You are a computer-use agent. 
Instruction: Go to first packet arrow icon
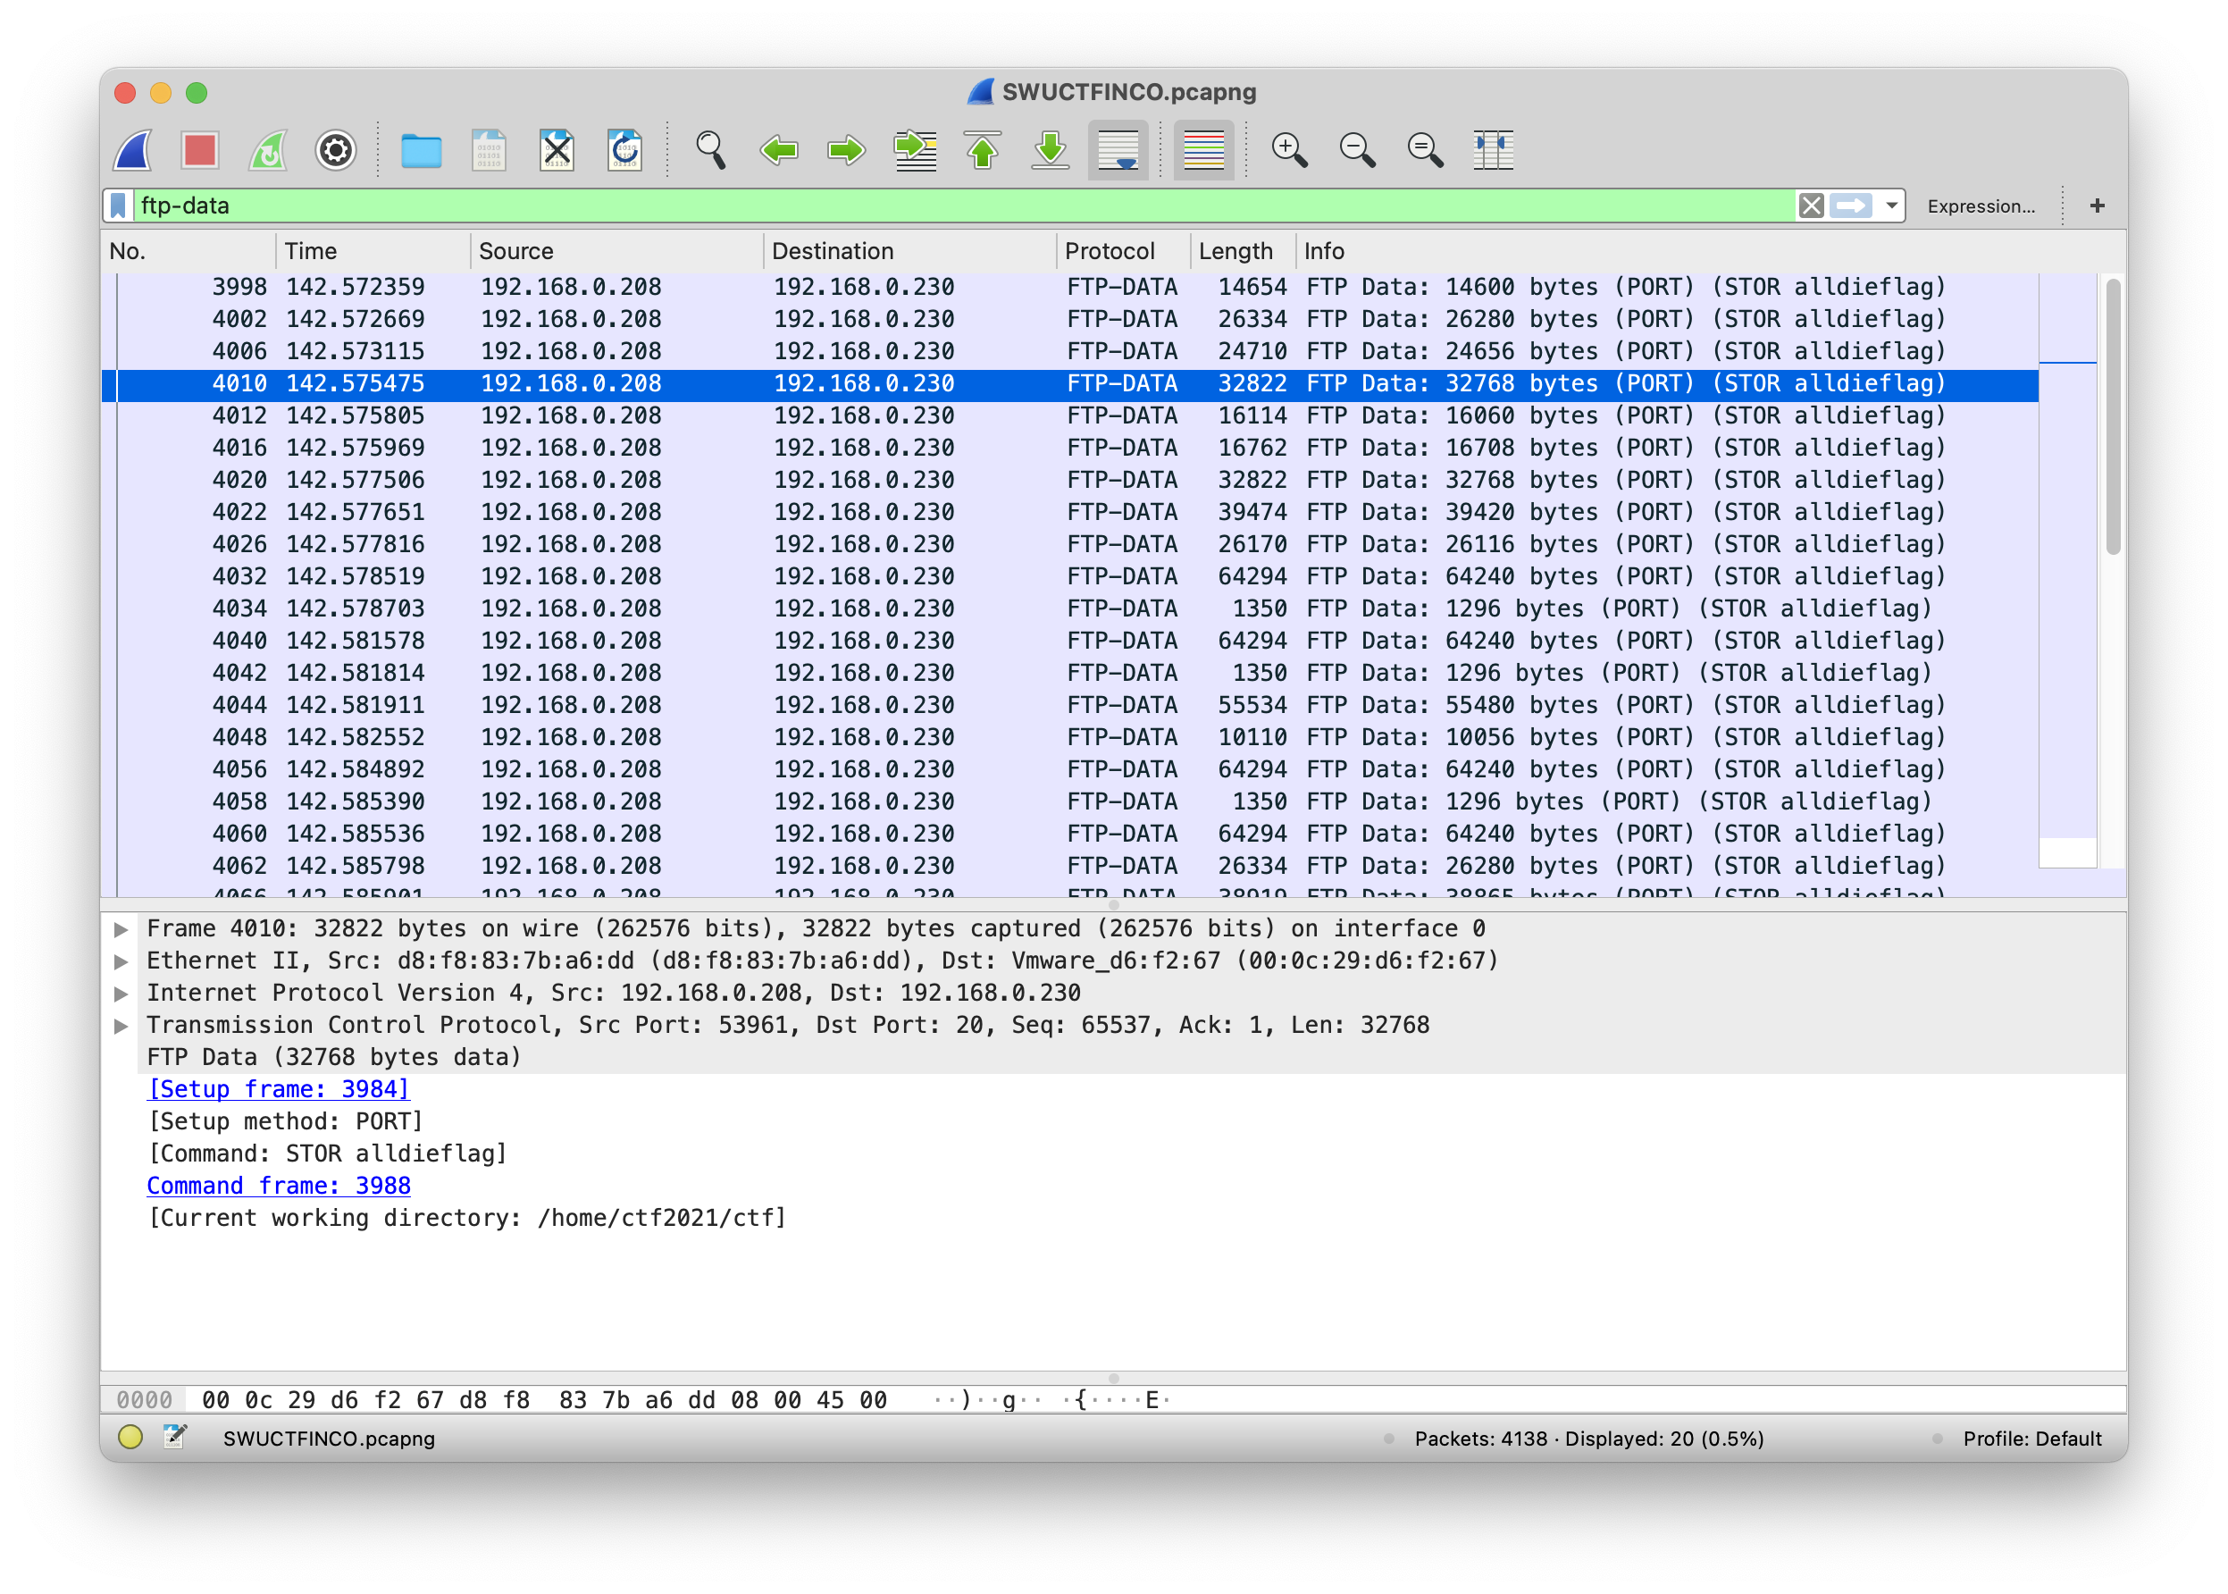982,151
